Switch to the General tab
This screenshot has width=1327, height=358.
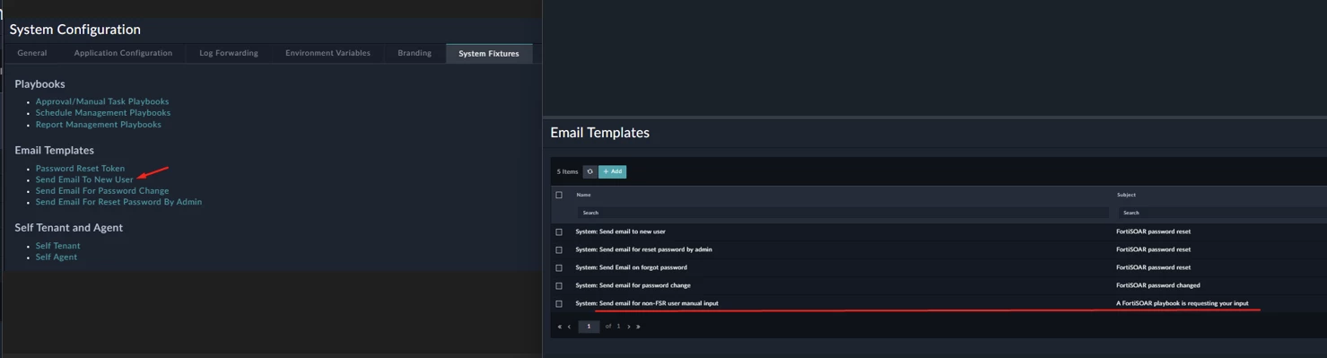[x=32, y=53]
